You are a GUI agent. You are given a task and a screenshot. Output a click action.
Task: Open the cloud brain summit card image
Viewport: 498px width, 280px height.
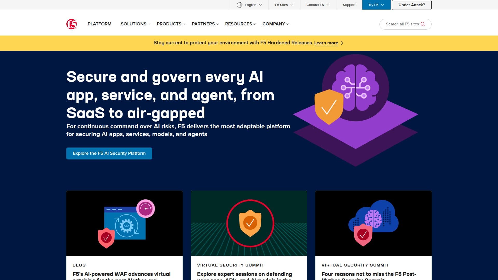(x=374, y=223)
